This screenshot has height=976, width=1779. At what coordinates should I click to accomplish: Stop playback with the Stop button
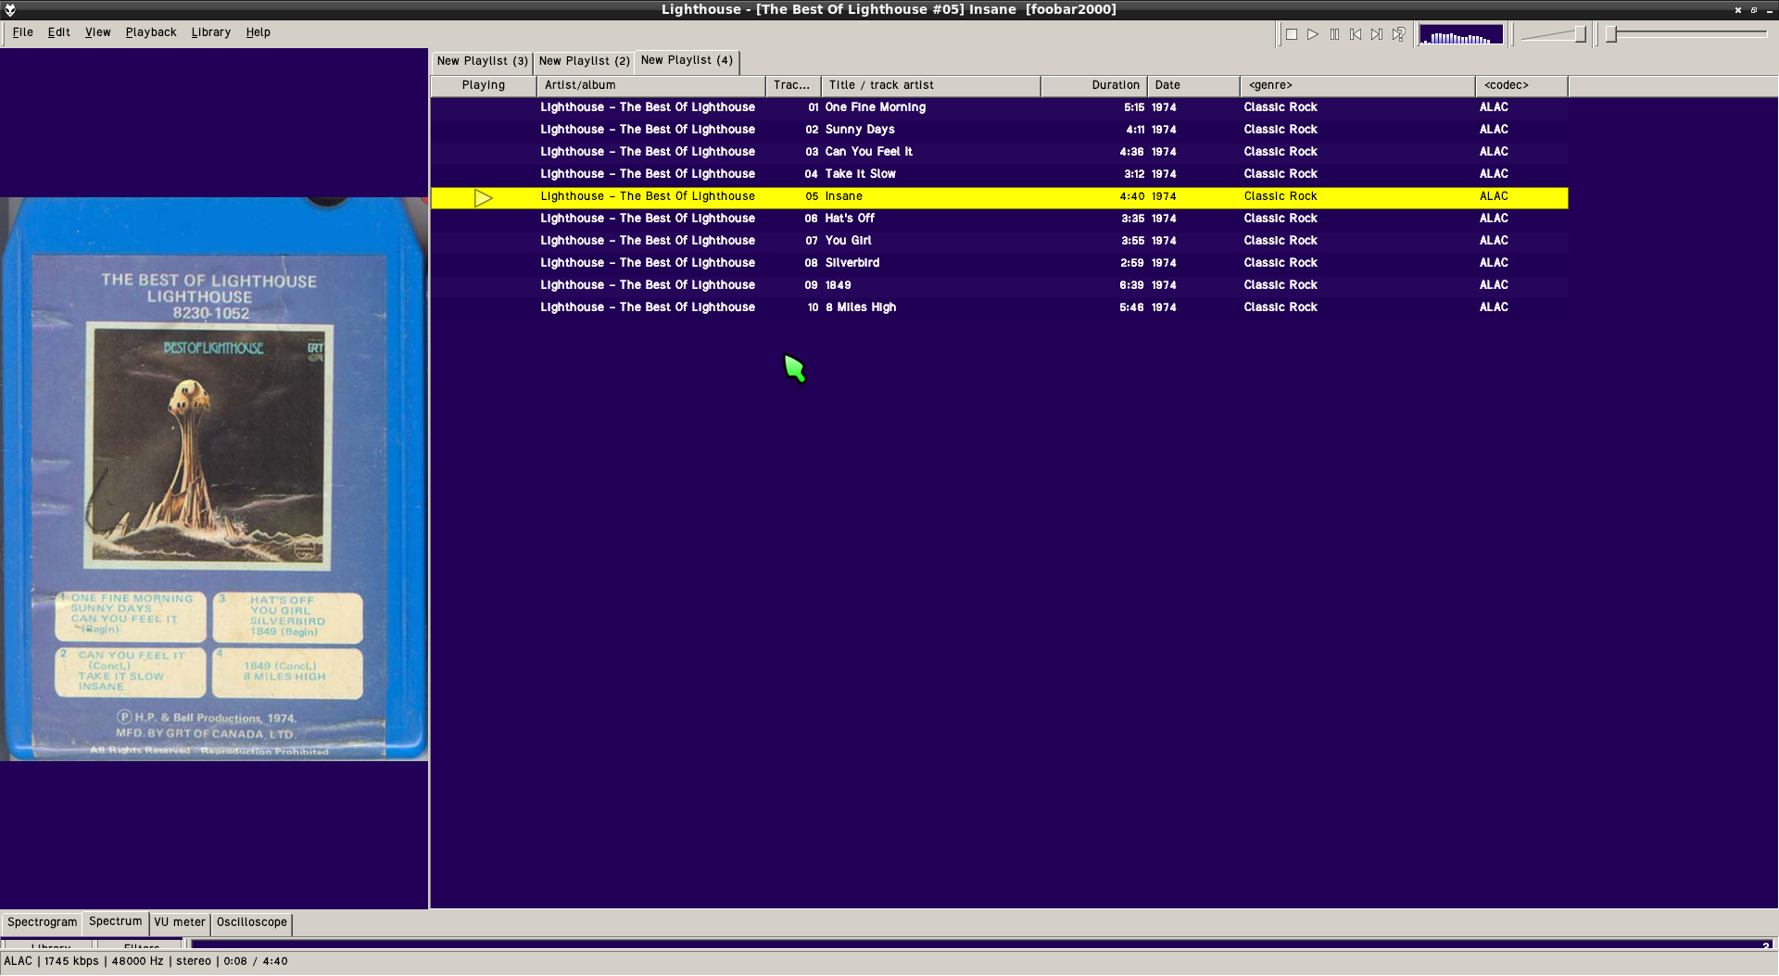click(x=1292, y=34)
